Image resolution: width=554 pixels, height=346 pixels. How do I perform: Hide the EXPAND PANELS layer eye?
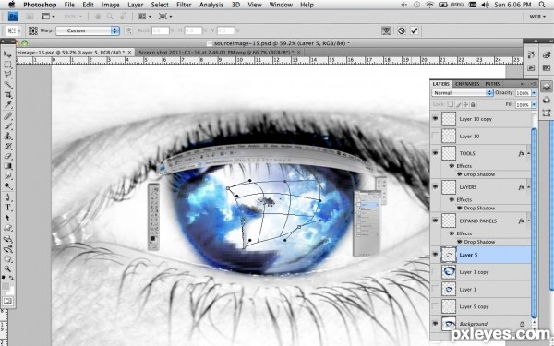pos(435,221)
